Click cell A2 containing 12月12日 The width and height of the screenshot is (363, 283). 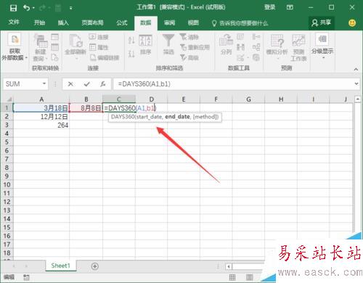[41, 117]
